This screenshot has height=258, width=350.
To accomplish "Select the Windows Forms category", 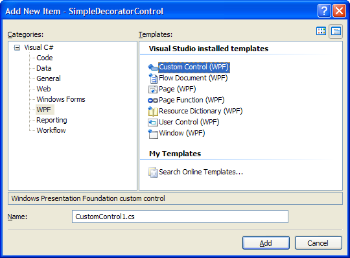I will 61,99.
